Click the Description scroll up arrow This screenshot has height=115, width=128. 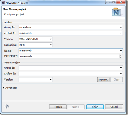pyautogui.click(x=121, y=55)
